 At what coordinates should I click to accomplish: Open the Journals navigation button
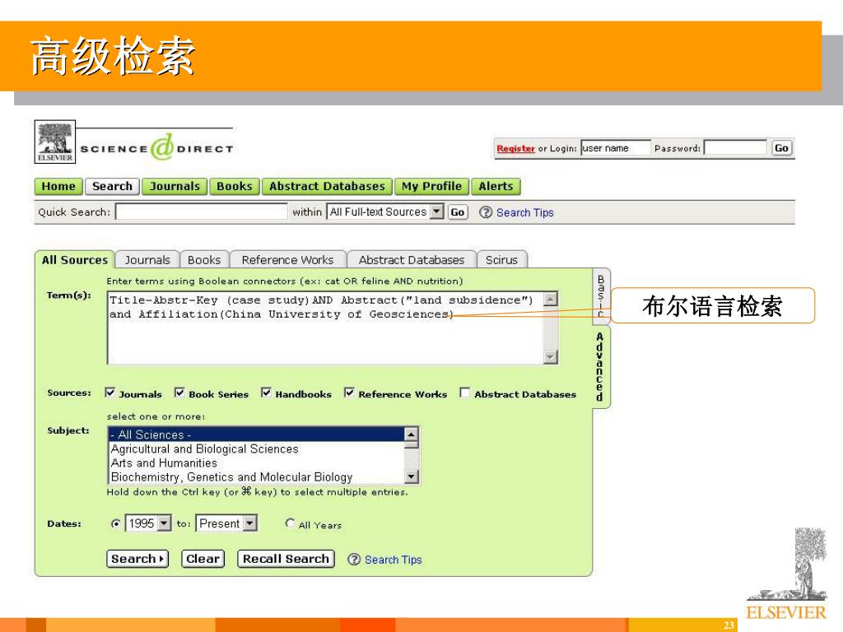click(x=175, y=187)
